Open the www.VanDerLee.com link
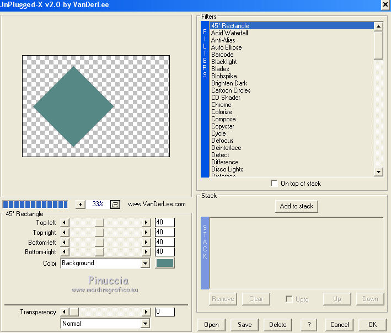391x333 pixels. click(157, 204)
